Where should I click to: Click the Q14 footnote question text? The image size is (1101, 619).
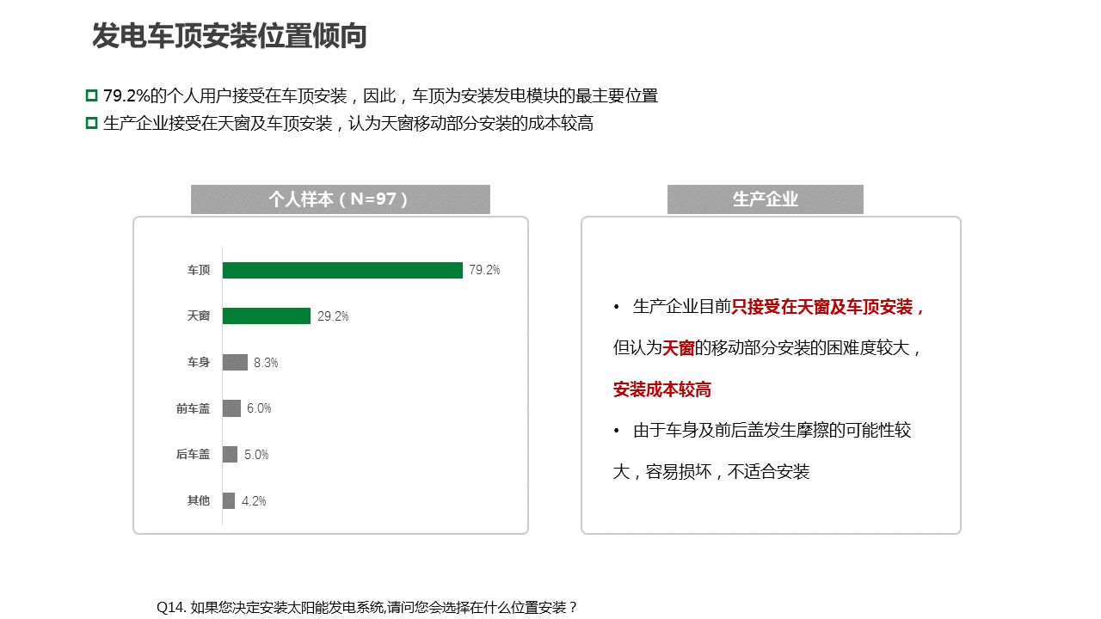(x=367, y=607)
